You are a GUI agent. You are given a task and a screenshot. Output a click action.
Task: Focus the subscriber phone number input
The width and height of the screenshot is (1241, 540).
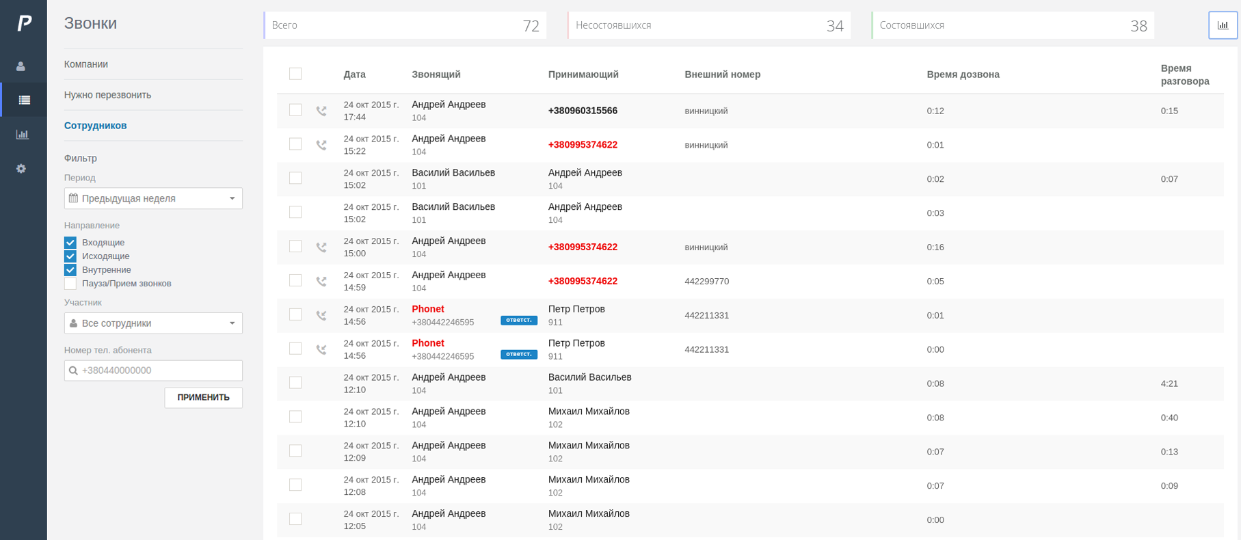(x=153, y=370)
